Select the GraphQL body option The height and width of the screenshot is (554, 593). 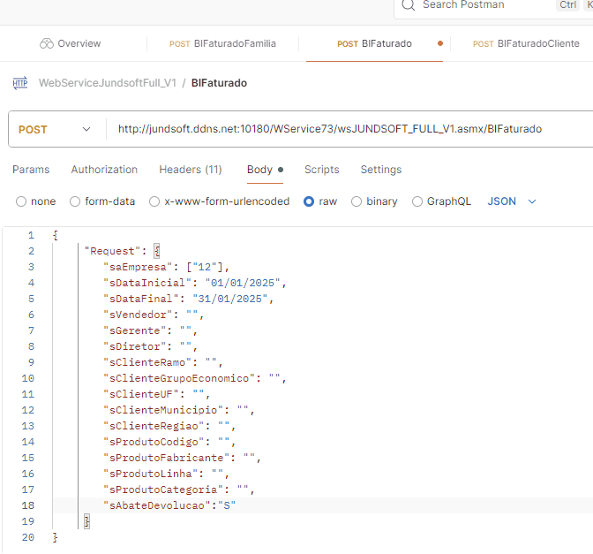tap(417, 201)
